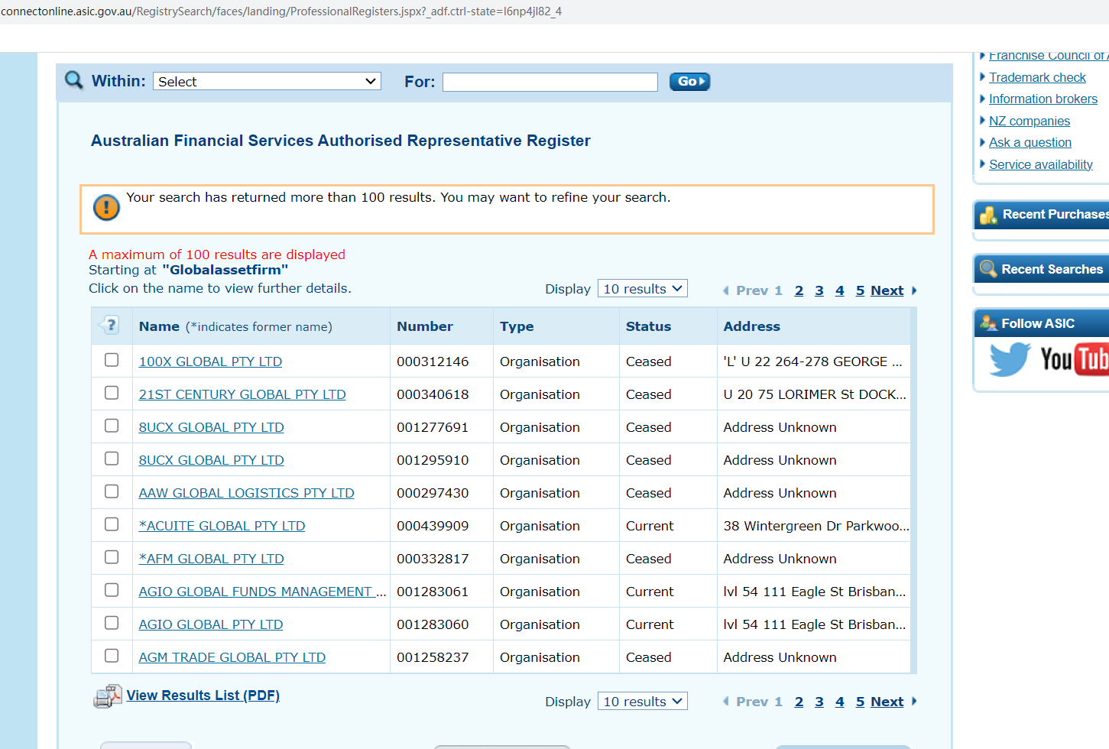Open the YouTube logo under Follow ASIC

pyautogui.click(x=1074, y=358)
